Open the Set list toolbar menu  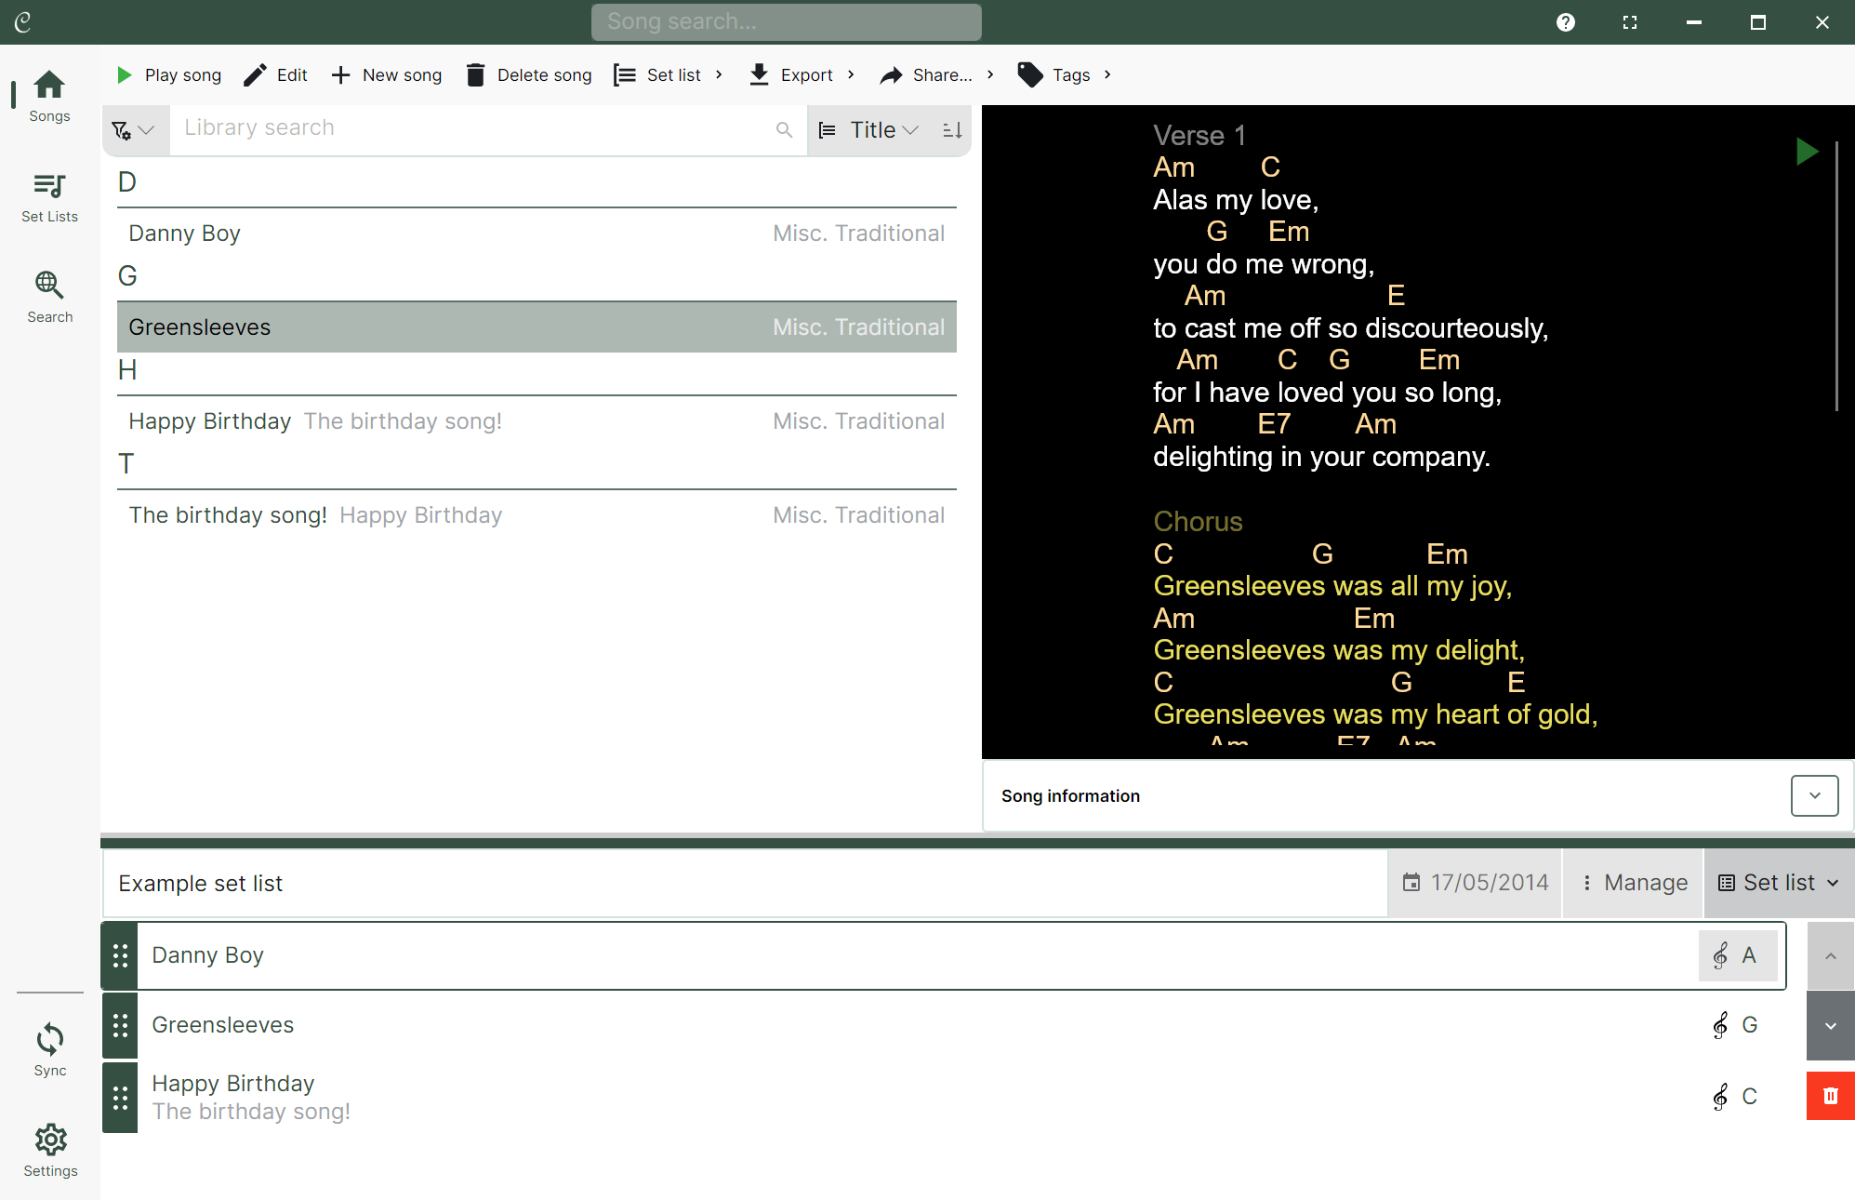coord(669,75)
